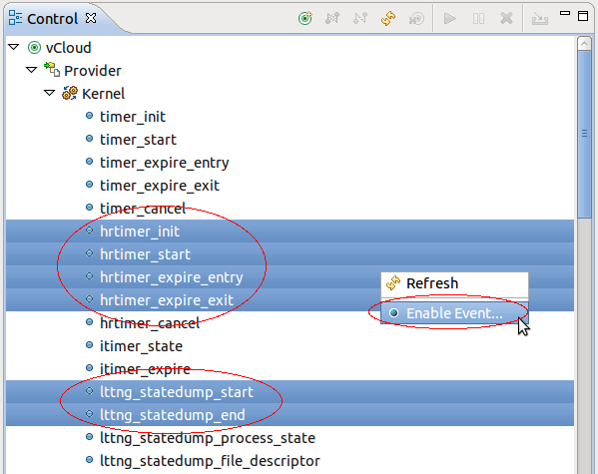Select the itimer_state event
Image resolution: width=598 pixels, height=474 pixels.
(x=141, y=346)
